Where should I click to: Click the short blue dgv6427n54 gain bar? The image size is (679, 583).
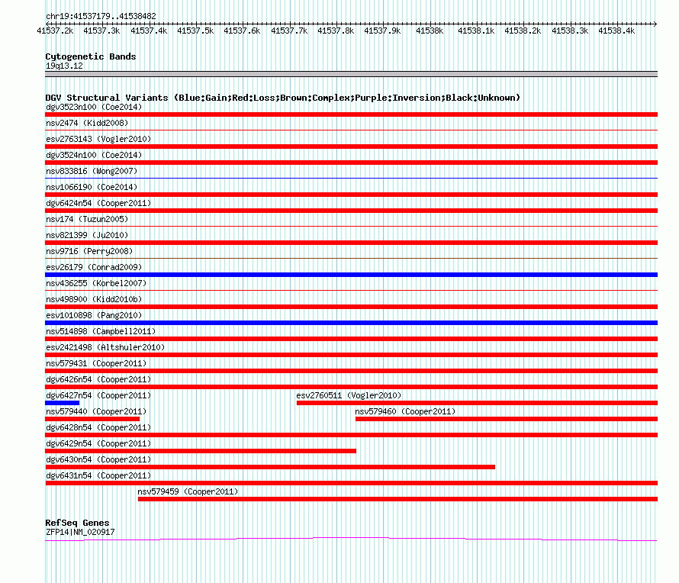pyautogui.click(x=63, y=403)
